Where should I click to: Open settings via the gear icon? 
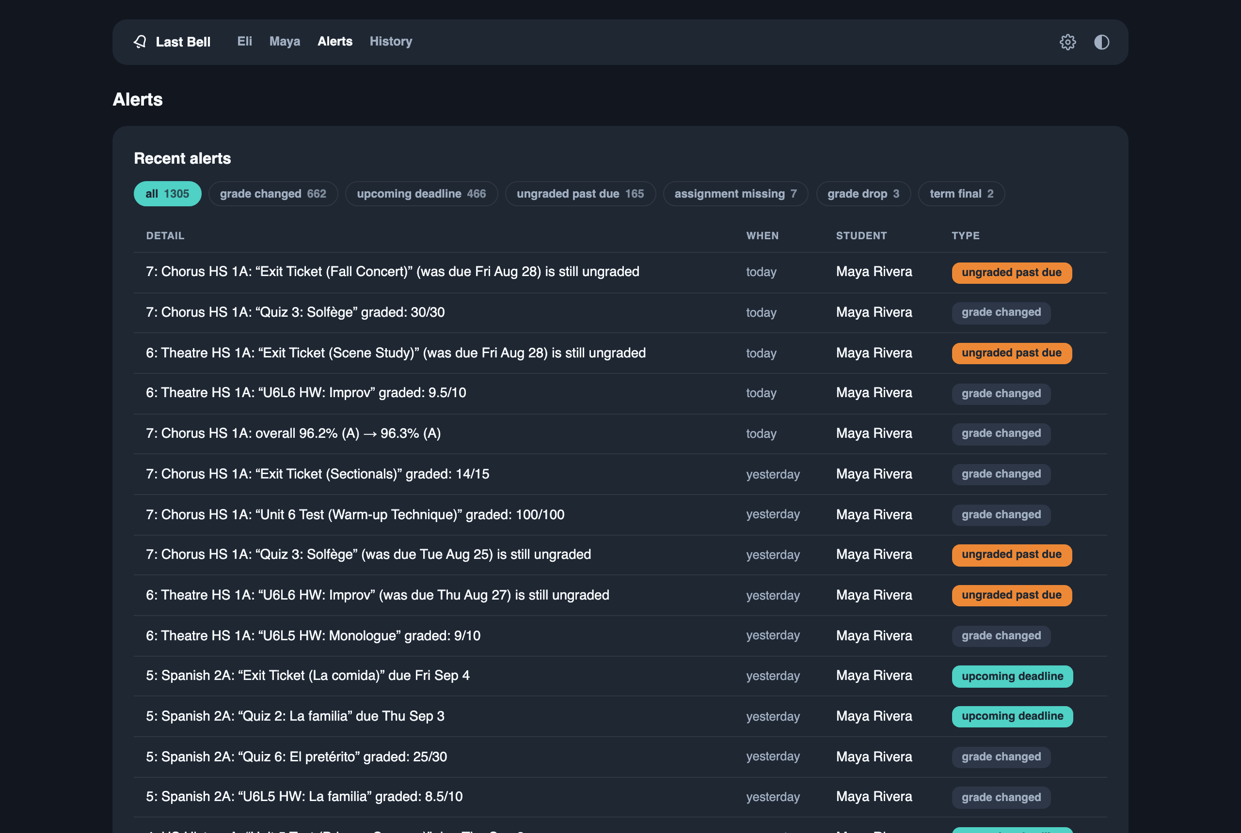pyautogui.click(x=1067, y=42)
